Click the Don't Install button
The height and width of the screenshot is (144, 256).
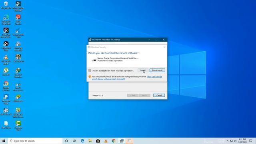[x=157, y=70]
